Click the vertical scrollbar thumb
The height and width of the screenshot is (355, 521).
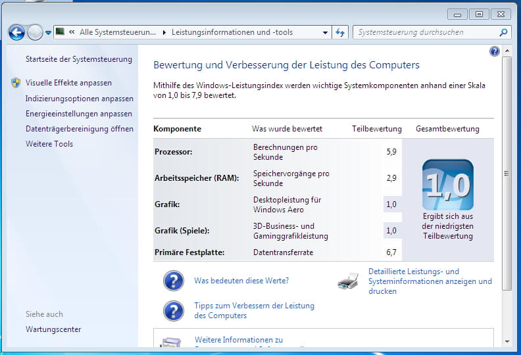pos(507,174)
